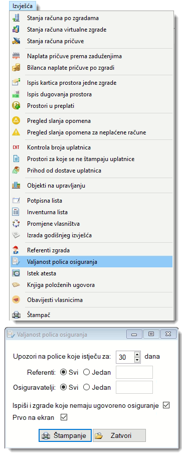Decrease days value with down arrow
The image size is (182, 461).
[x=137, y=360]
